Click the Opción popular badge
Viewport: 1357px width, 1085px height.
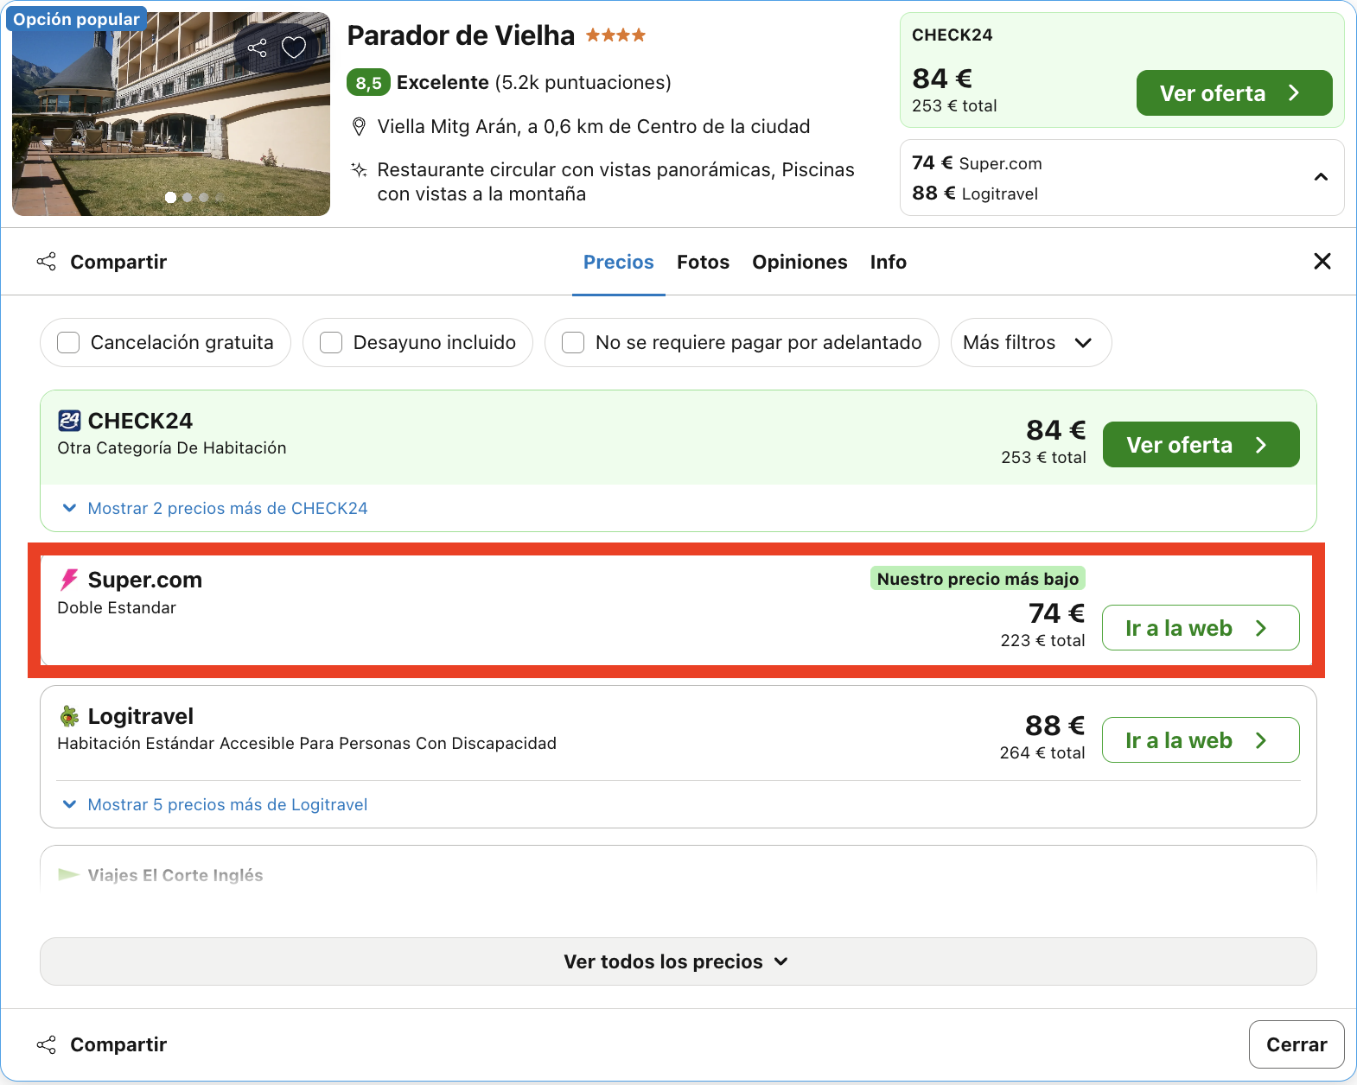click(x=77, y=19)
